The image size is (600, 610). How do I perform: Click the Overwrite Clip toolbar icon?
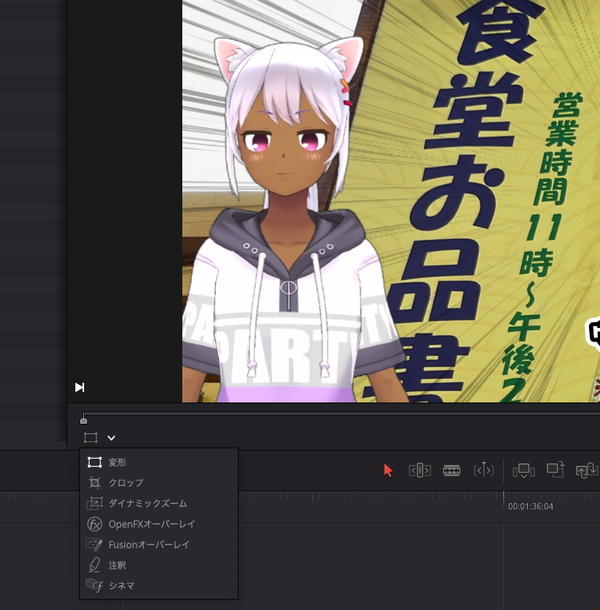(556, 470)
